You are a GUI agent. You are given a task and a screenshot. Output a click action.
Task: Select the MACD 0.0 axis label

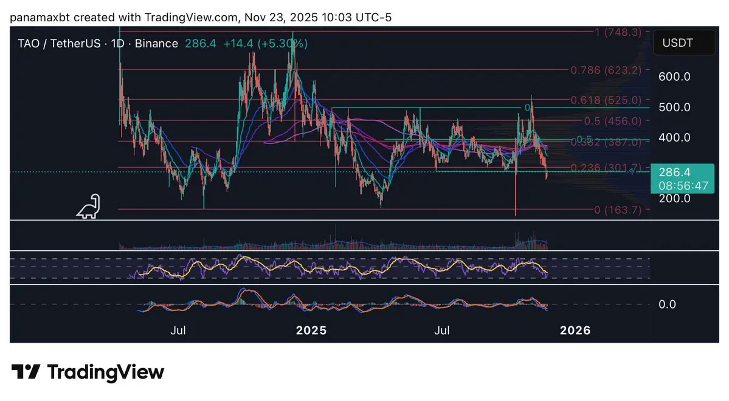(667, 304)
